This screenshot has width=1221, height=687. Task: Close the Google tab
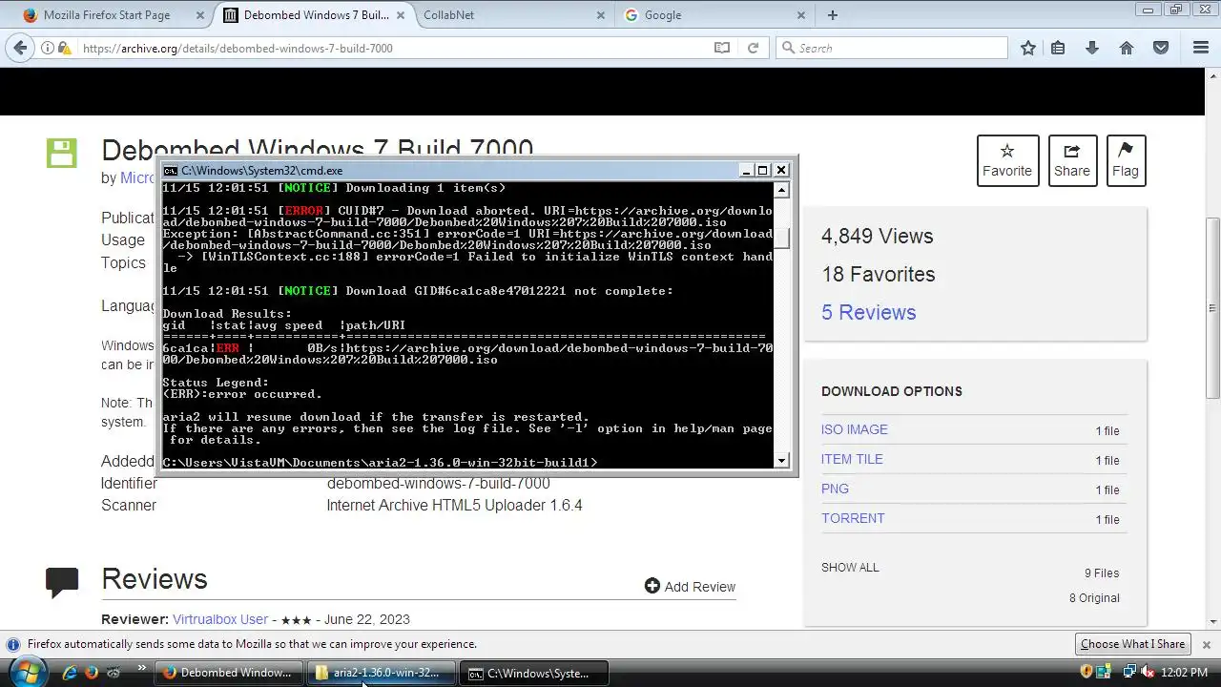pos(800,15)
